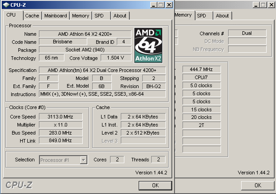Open the Memory tab in front window

(80, 16)
